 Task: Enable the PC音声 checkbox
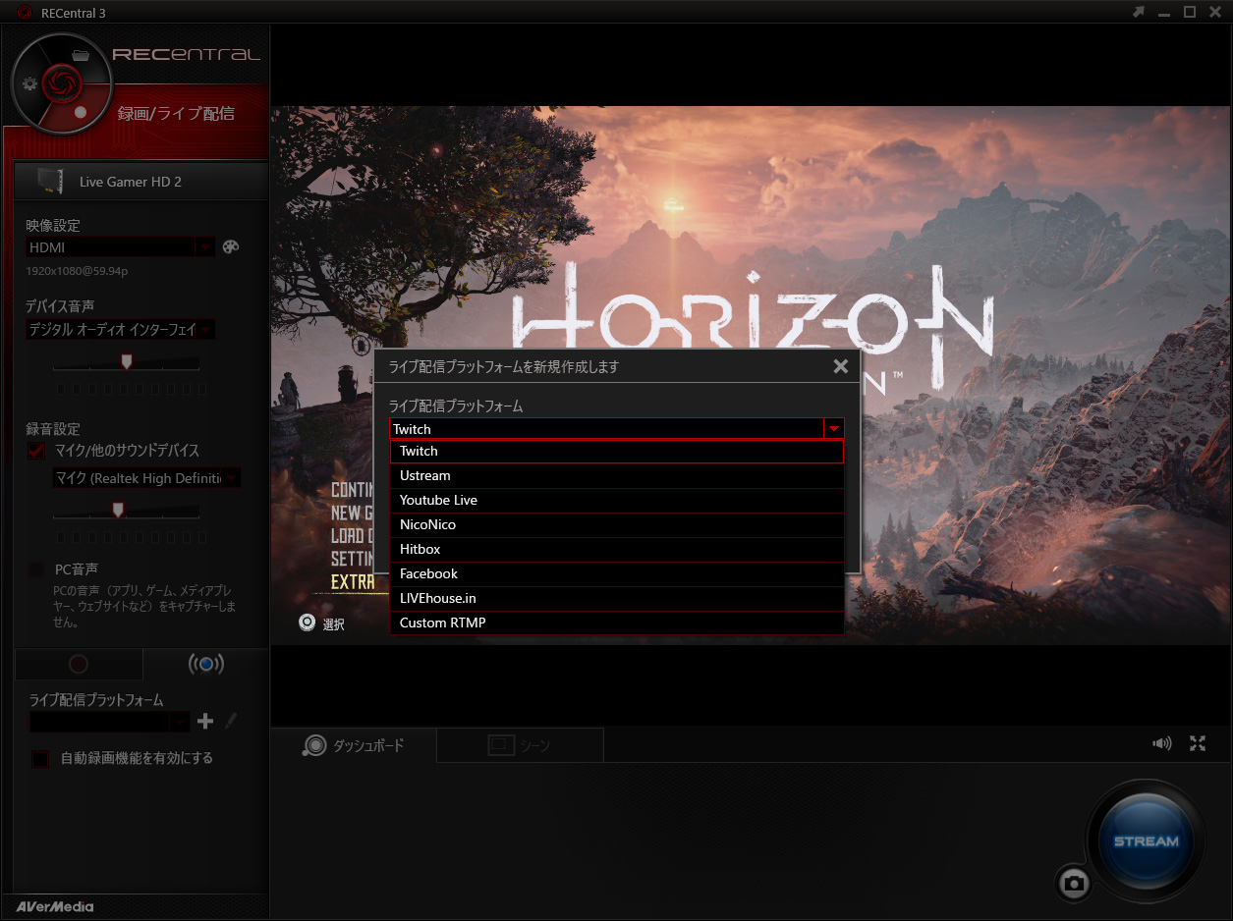coord(36,569)
